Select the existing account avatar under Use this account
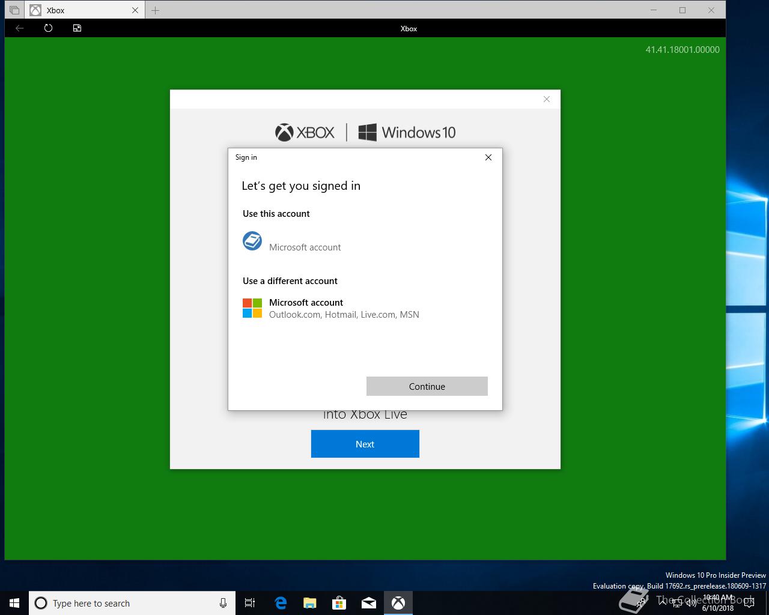 point(252,241)
